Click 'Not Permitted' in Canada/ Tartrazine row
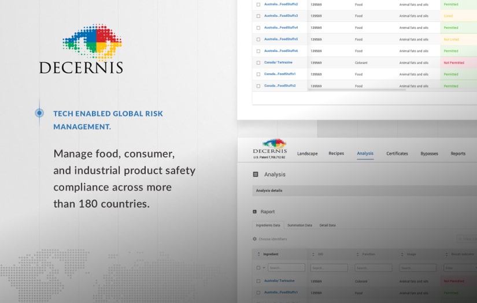Viewport: 477px width, 303px height. point(454,63)
